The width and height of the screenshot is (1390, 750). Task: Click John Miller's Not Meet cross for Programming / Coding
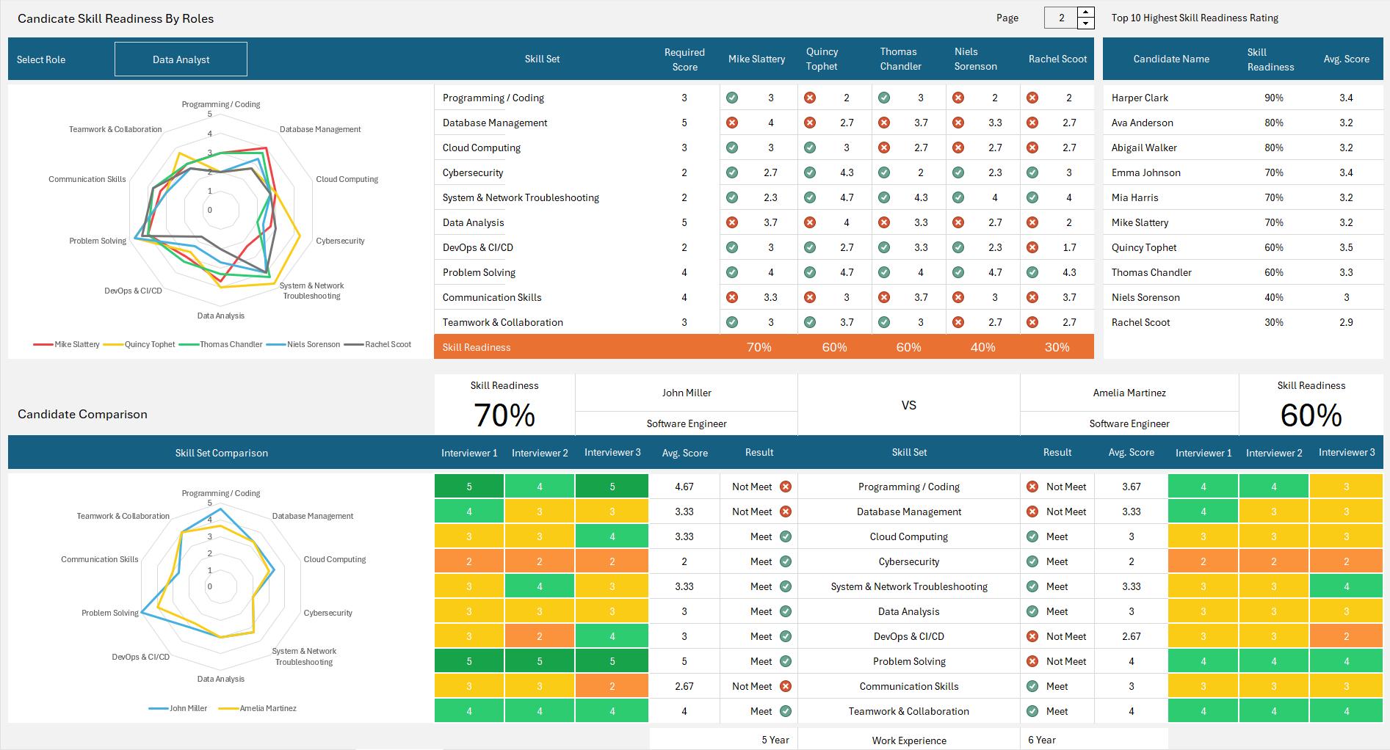pyautogui.click(x=786, y=487)
